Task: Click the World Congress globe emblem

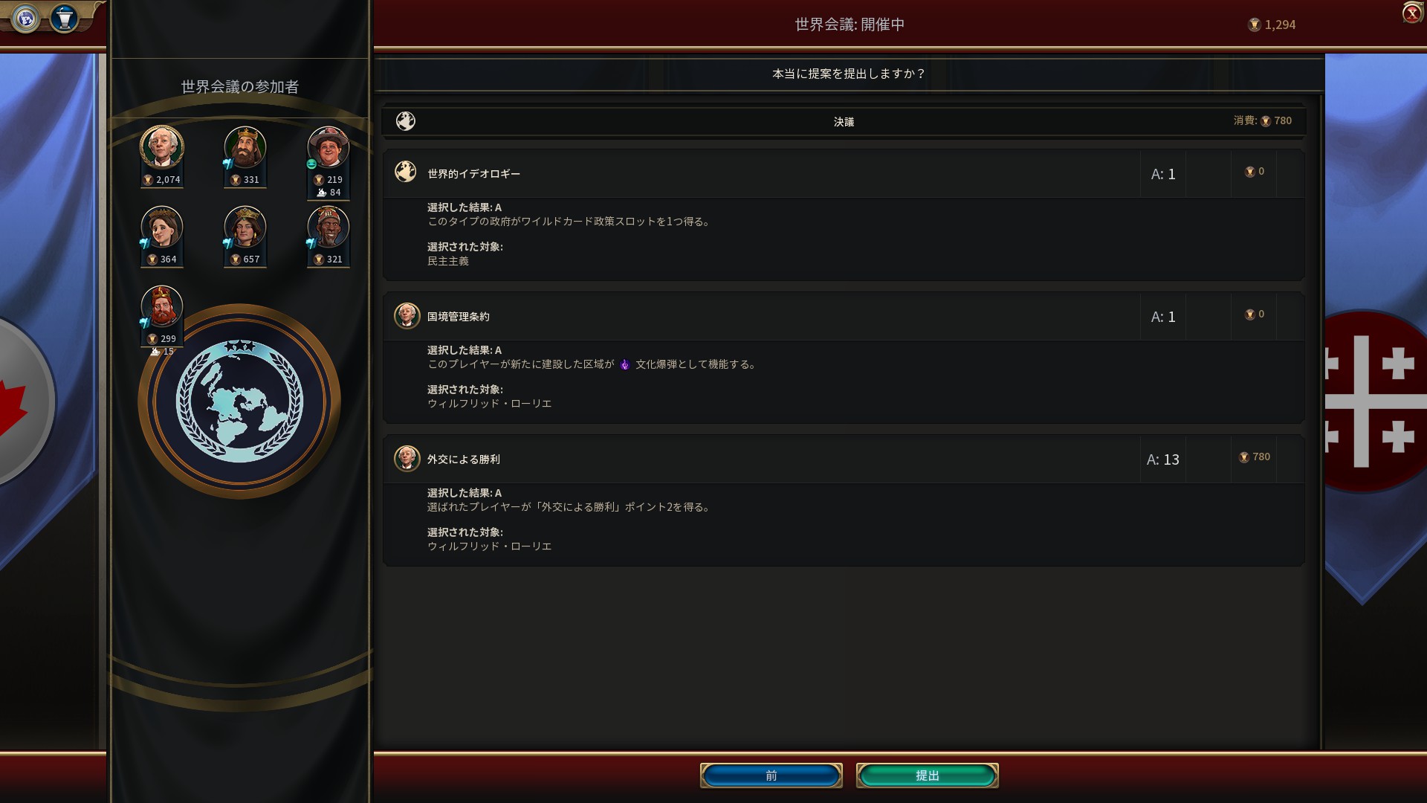Action: coord(239,401)
